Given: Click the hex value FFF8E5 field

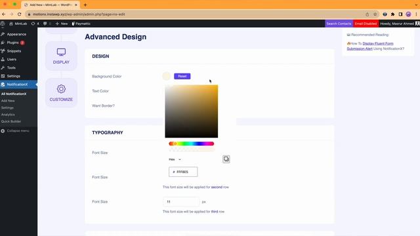Looking at the screenshot, I should click(183, 172).
